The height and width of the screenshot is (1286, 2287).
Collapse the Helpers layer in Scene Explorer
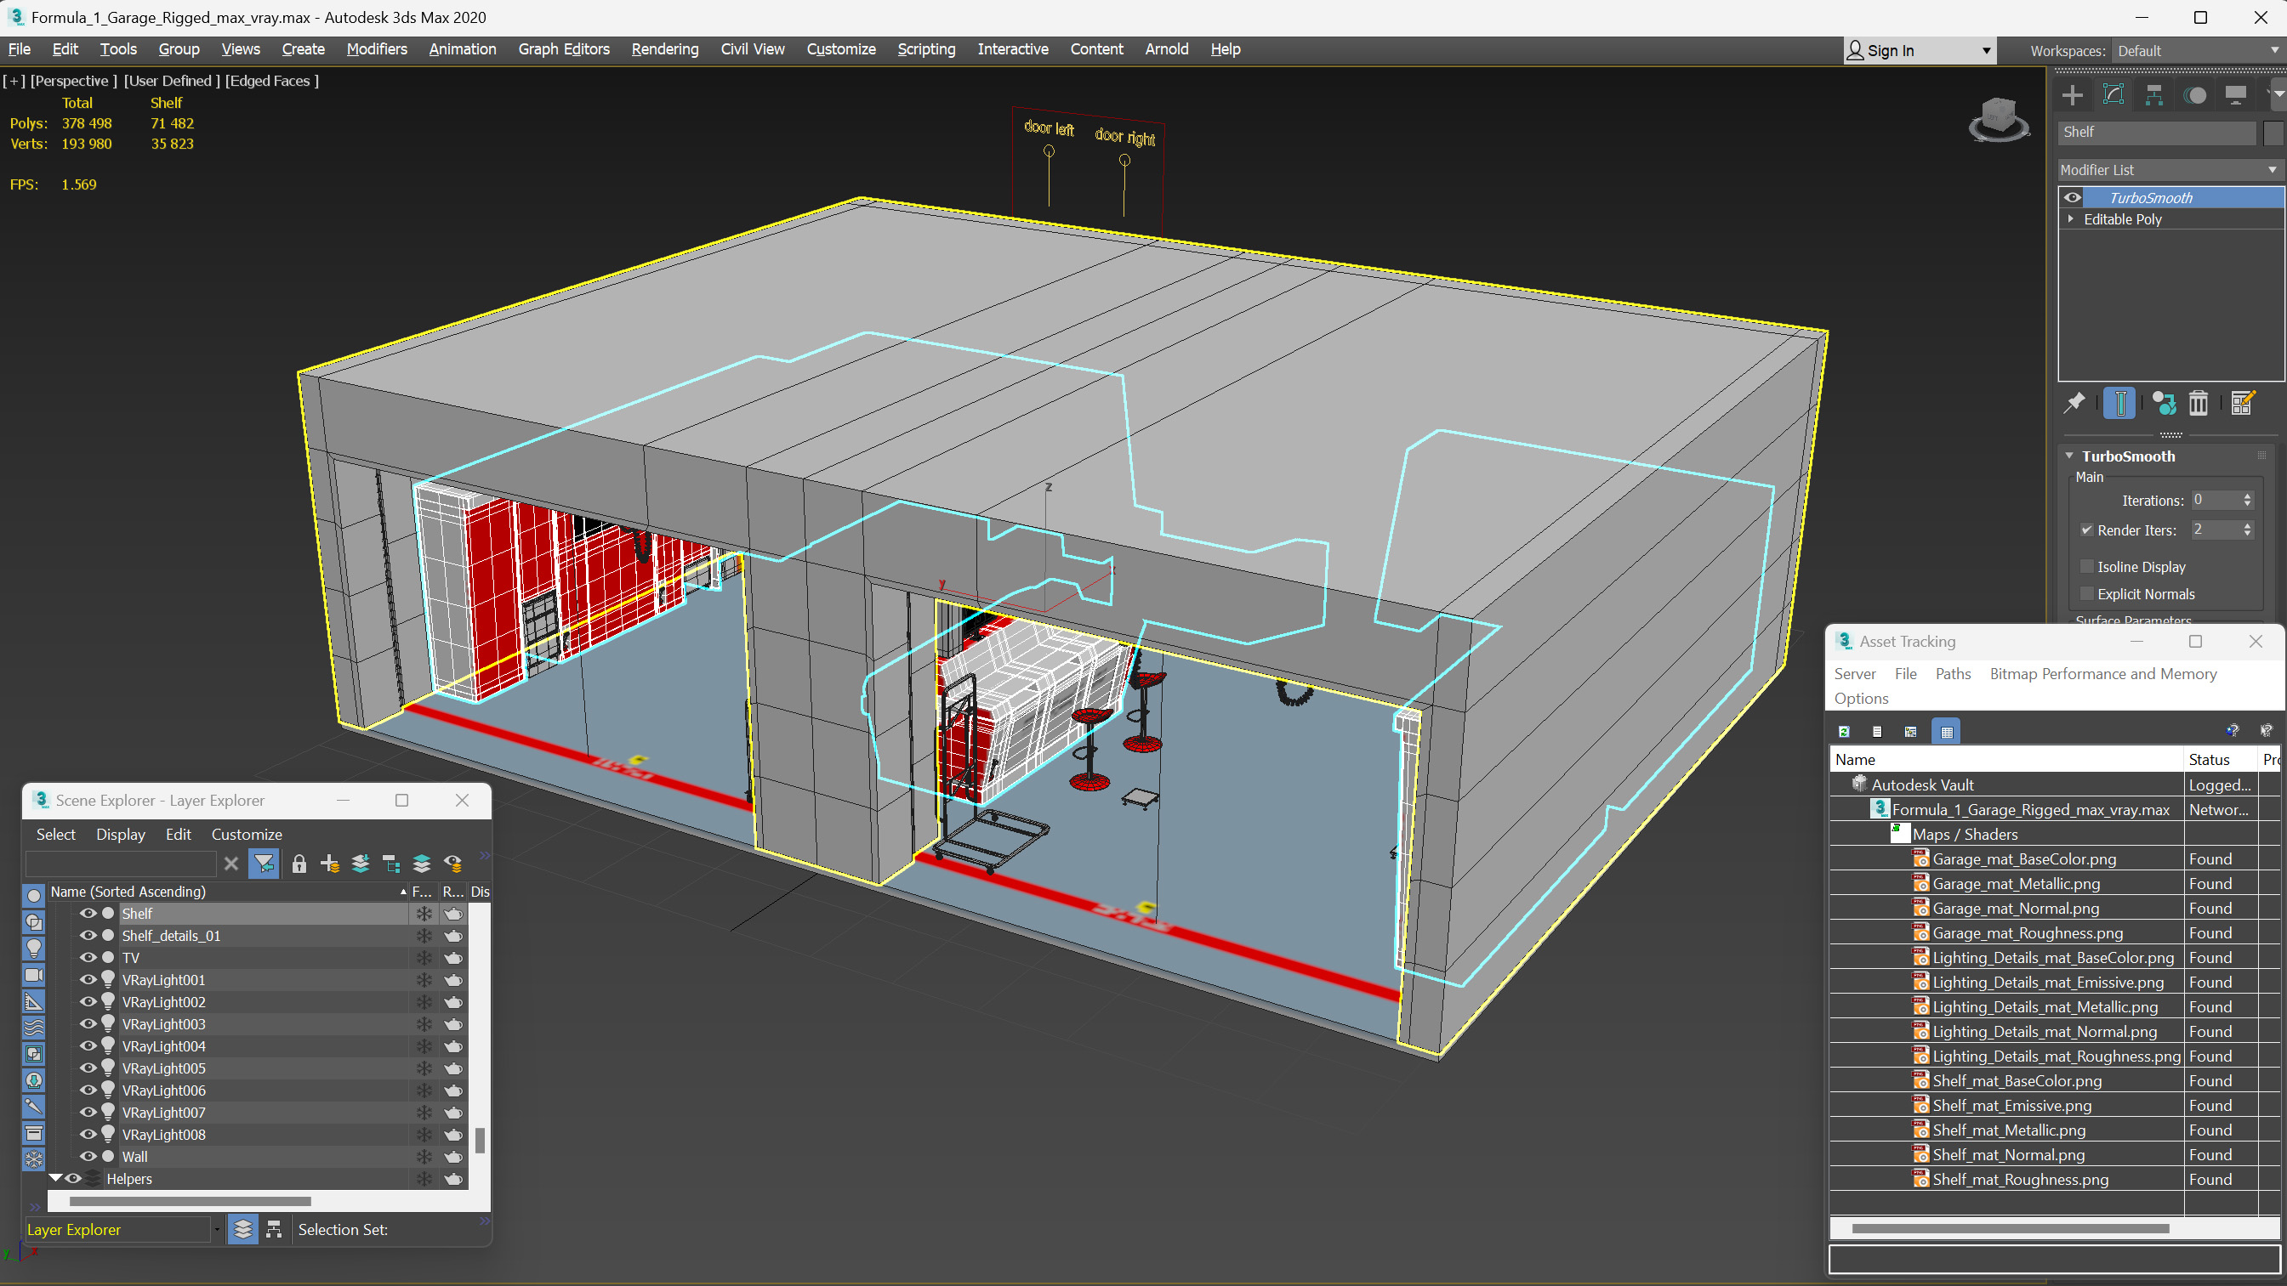click(56, 1178)
